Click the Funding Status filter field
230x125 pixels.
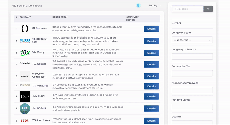[192, 107]
